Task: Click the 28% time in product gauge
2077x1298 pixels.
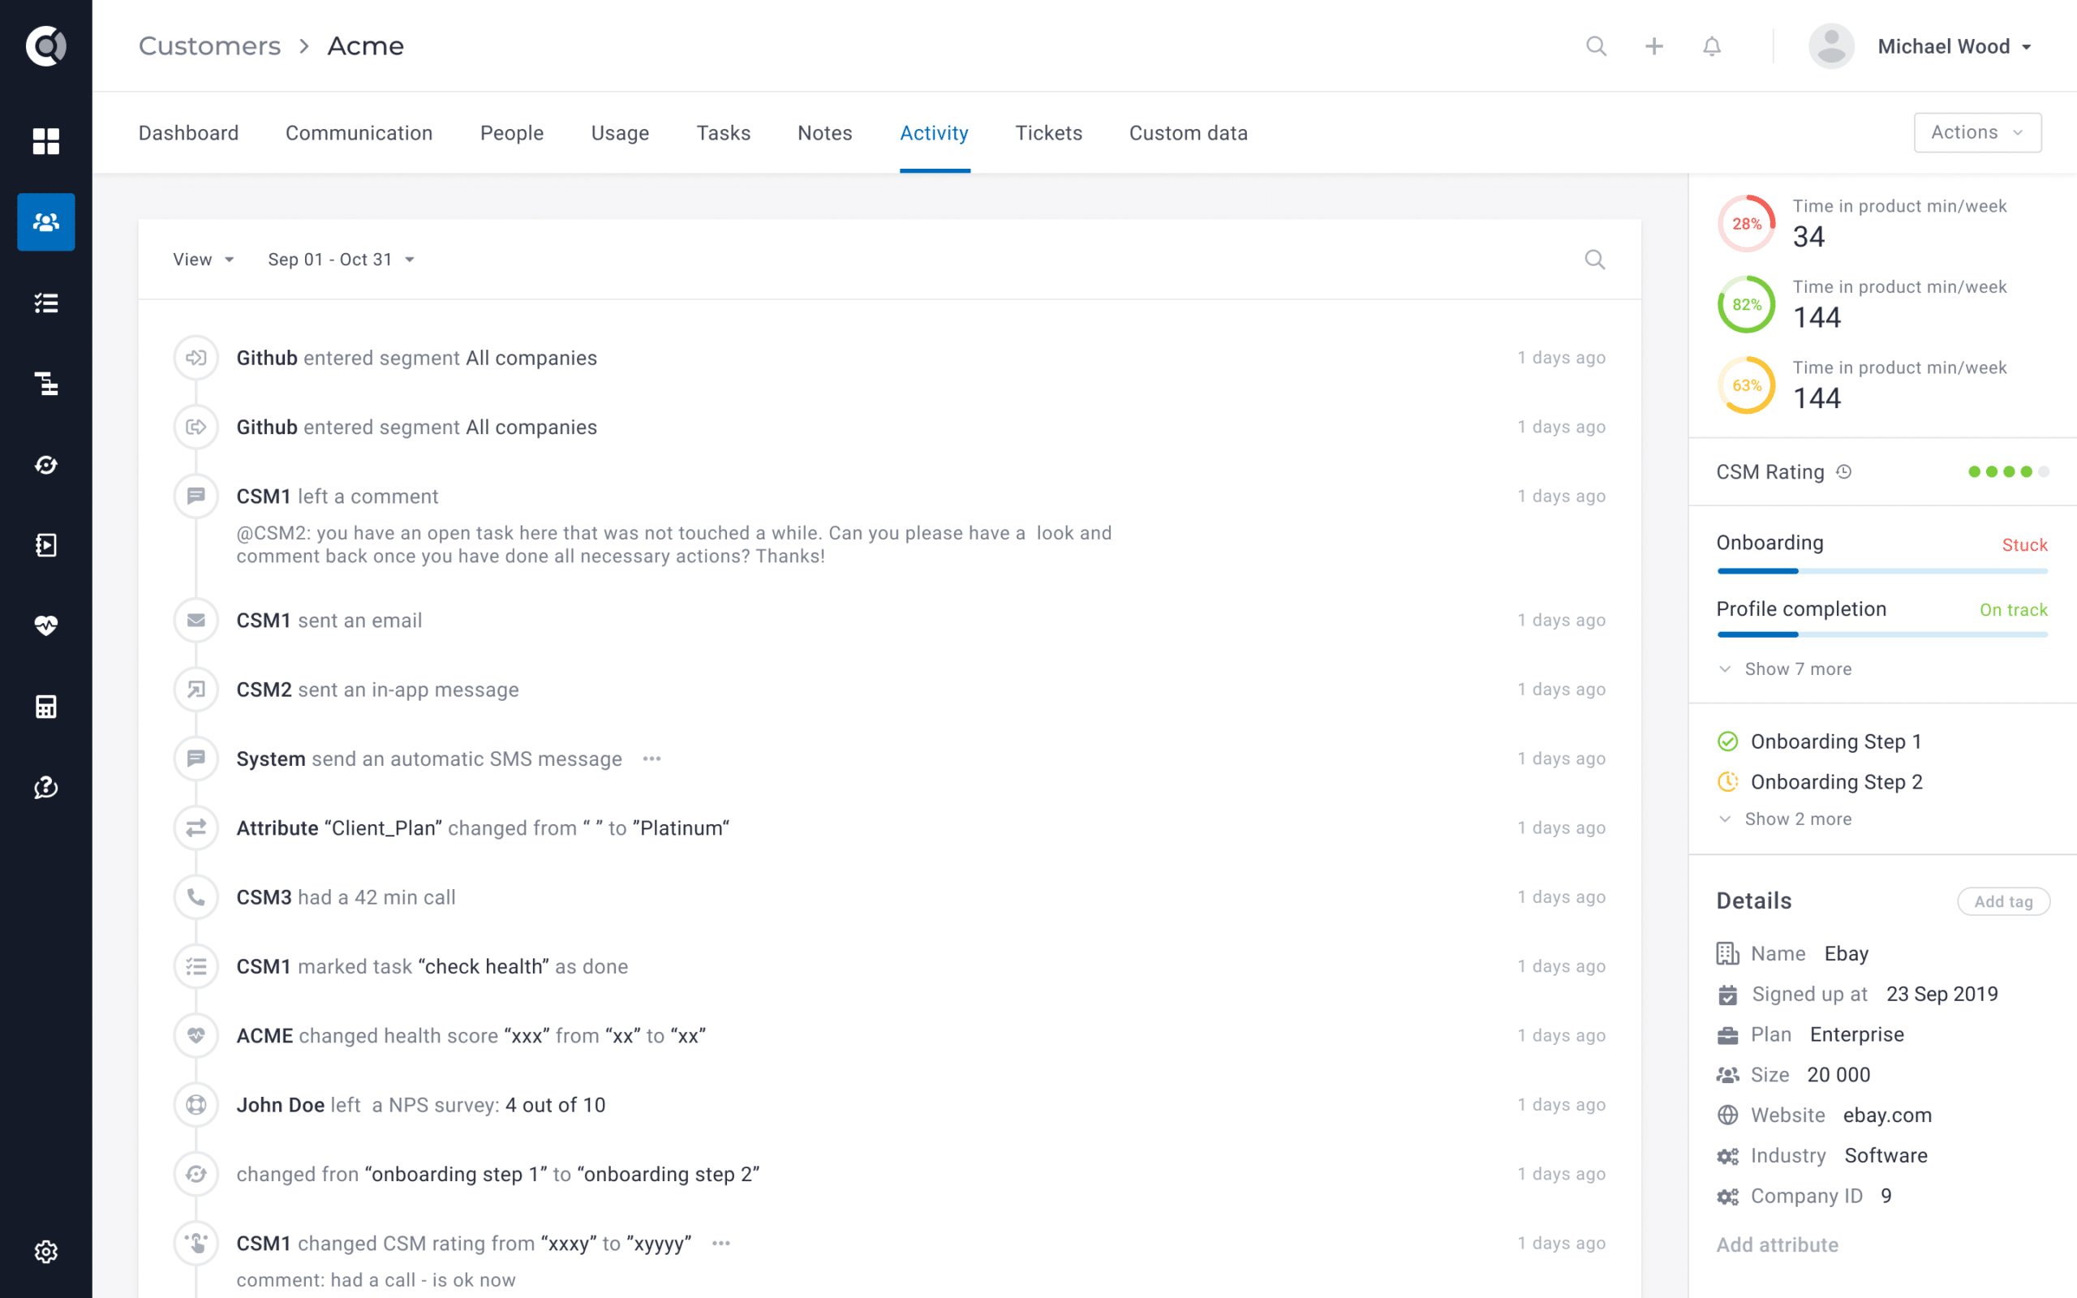Action: (x=1746, y=223)
